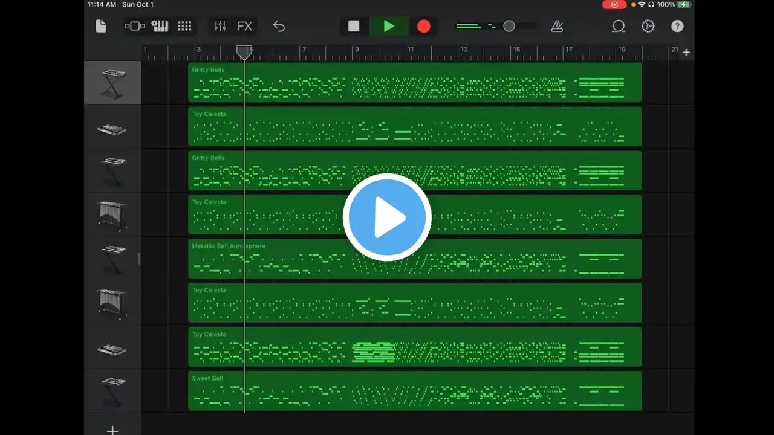Select the third track's Gritty Bells icon

[x=112, y=171]
